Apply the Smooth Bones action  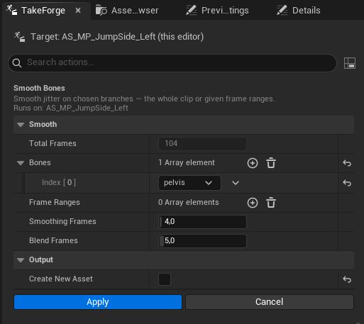[98, 302]
